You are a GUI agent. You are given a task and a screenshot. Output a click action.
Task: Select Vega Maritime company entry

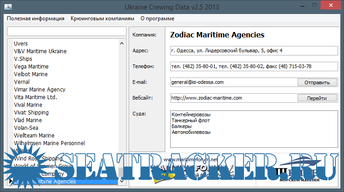(31, 67)
